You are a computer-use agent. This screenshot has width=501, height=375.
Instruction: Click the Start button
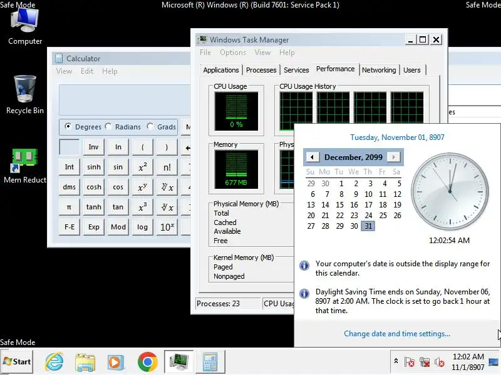pos(17,362)
